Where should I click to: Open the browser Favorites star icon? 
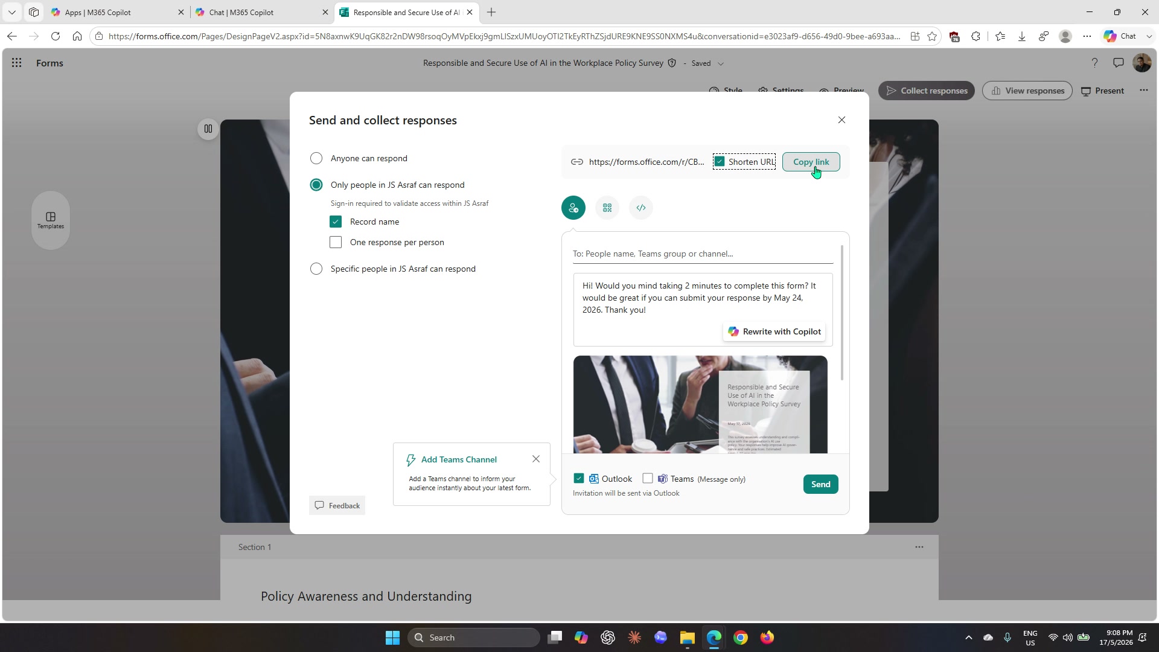click(x=931, y=36)
